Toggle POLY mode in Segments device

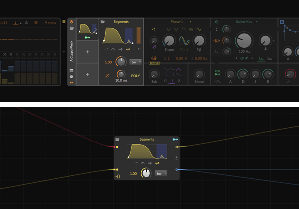click(135, 76)
